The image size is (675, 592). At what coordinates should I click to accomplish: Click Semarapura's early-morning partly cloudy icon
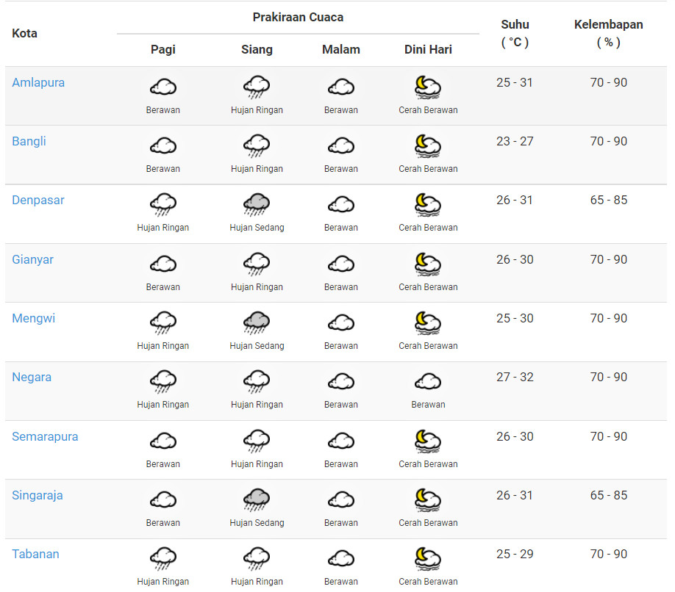[x=428, y=441]
